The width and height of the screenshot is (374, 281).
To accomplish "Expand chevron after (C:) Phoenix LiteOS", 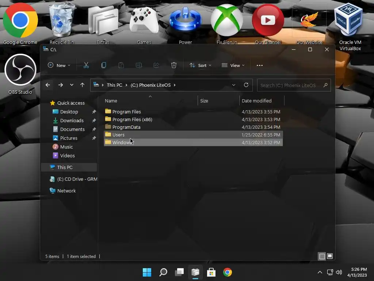I will tap(175, 85).
